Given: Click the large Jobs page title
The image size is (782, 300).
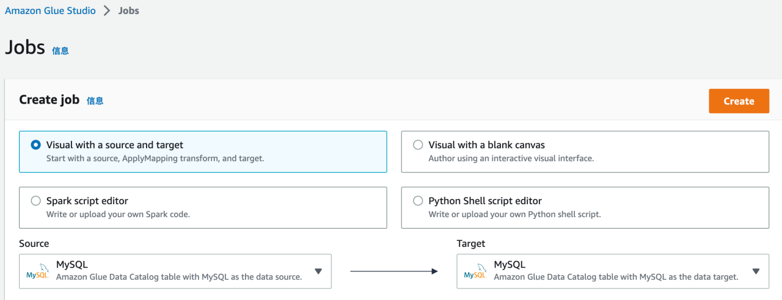Looking at the screenshot, I should 25,48.
